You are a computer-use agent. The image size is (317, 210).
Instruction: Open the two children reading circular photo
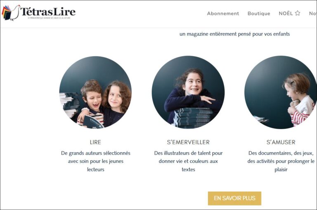[95, 92]
